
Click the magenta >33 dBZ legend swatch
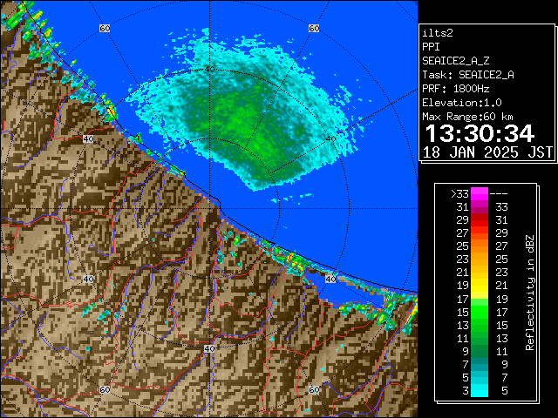pos(480,194)
